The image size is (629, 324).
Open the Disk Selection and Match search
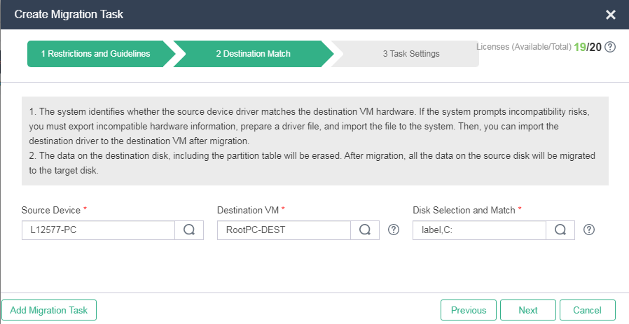(x=560, y=230)
